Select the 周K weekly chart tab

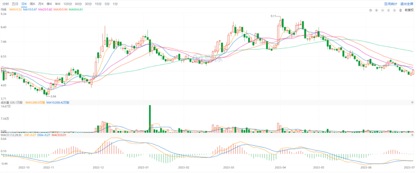tap(33, 3)
